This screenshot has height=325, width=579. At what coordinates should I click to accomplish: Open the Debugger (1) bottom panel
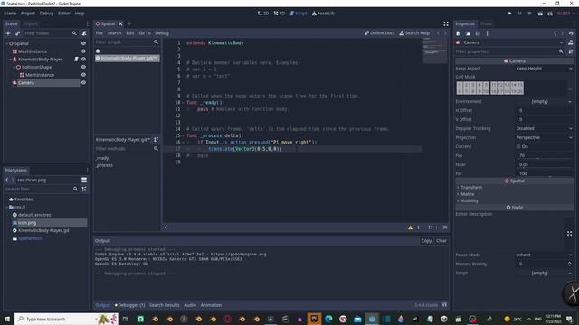tap(129, 305)
